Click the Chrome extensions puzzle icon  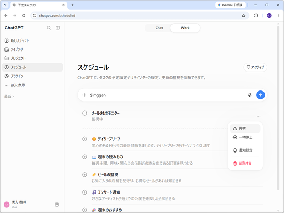[256, 16]
